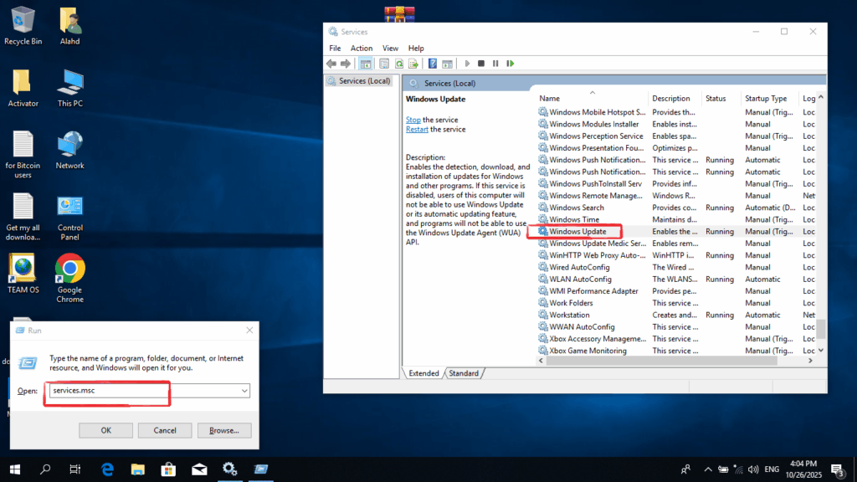Click the Pause Service toolbar icon
857x482 pixels.
click(x=495, y=64)
